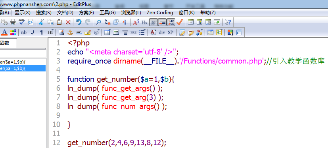Open the bulleted list dropdown
Image resolution: width=328 pixels, height=148 pixels.
tap(142, 32)
